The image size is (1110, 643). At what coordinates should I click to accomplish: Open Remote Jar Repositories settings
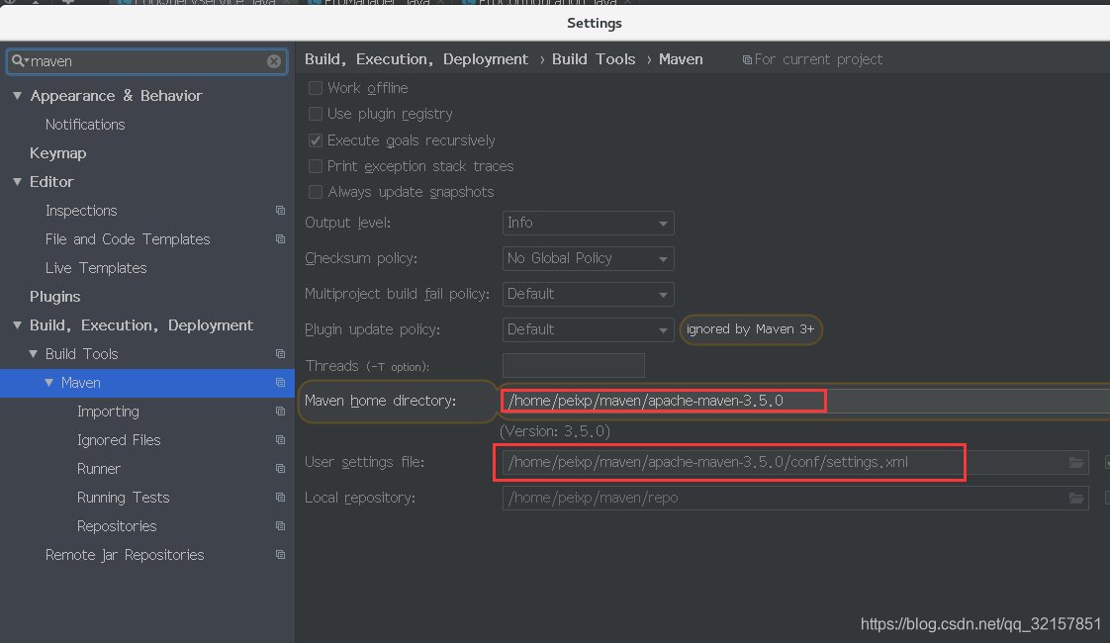pyautogui.click(x=125, y=555)
